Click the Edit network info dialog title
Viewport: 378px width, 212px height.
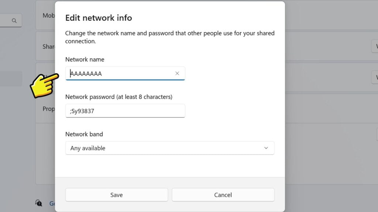(99, 18)
